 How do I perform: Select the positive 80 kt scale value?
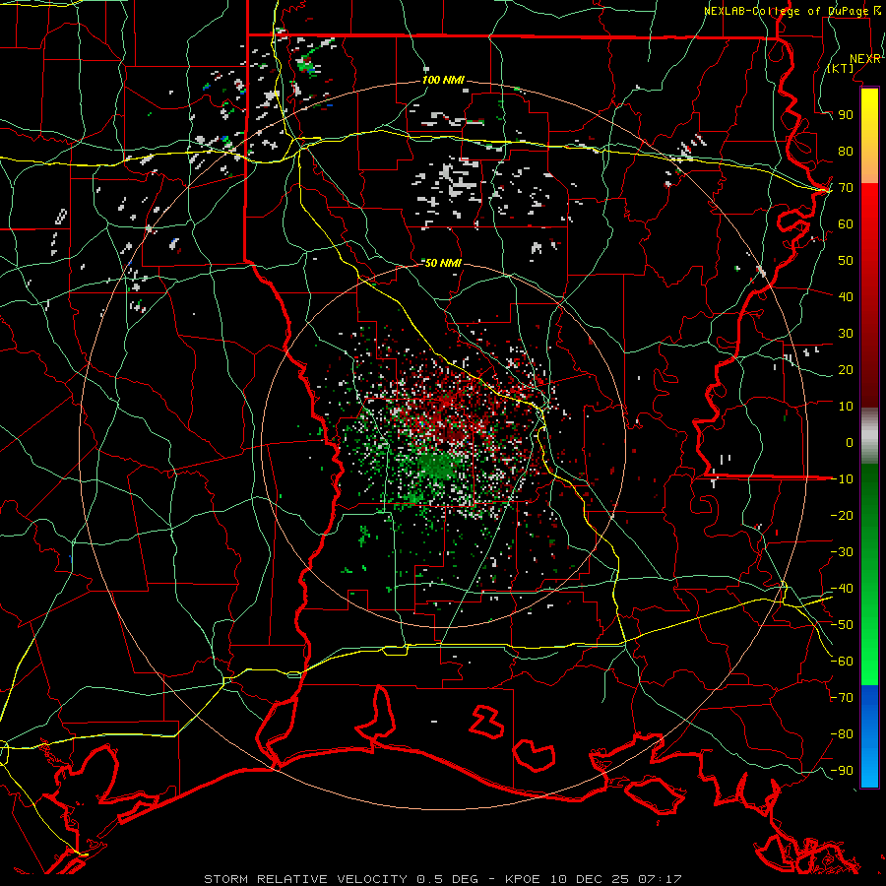point(846,151)
